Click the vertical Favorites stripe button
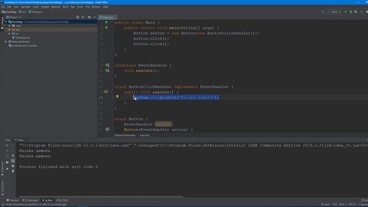 coord(2,168)
